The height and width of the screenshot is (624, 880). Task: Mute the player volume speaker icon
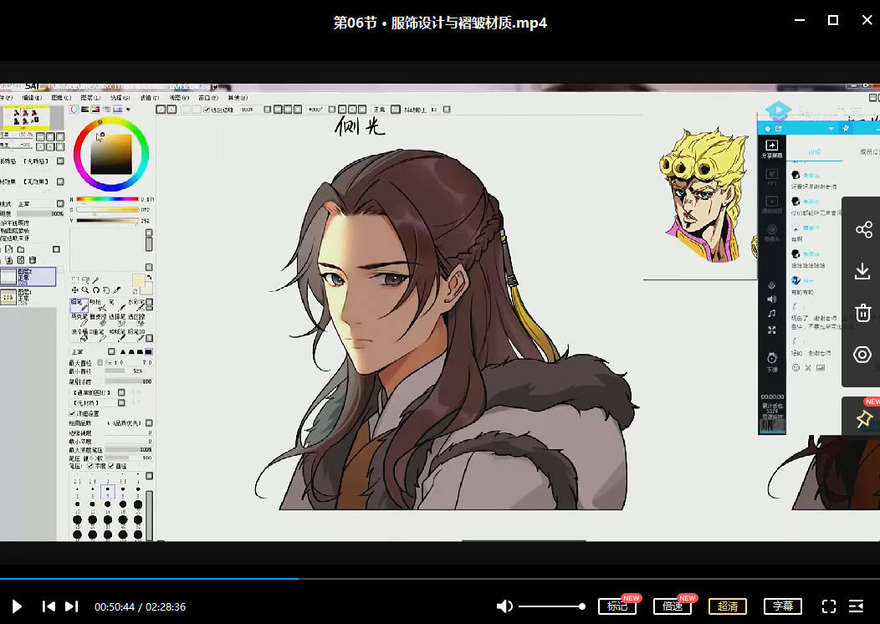click(x=504, y=606)
